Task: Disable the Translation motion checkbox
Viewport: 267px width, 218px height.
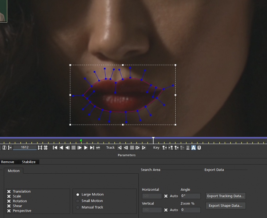Action: tap(9, 191)
